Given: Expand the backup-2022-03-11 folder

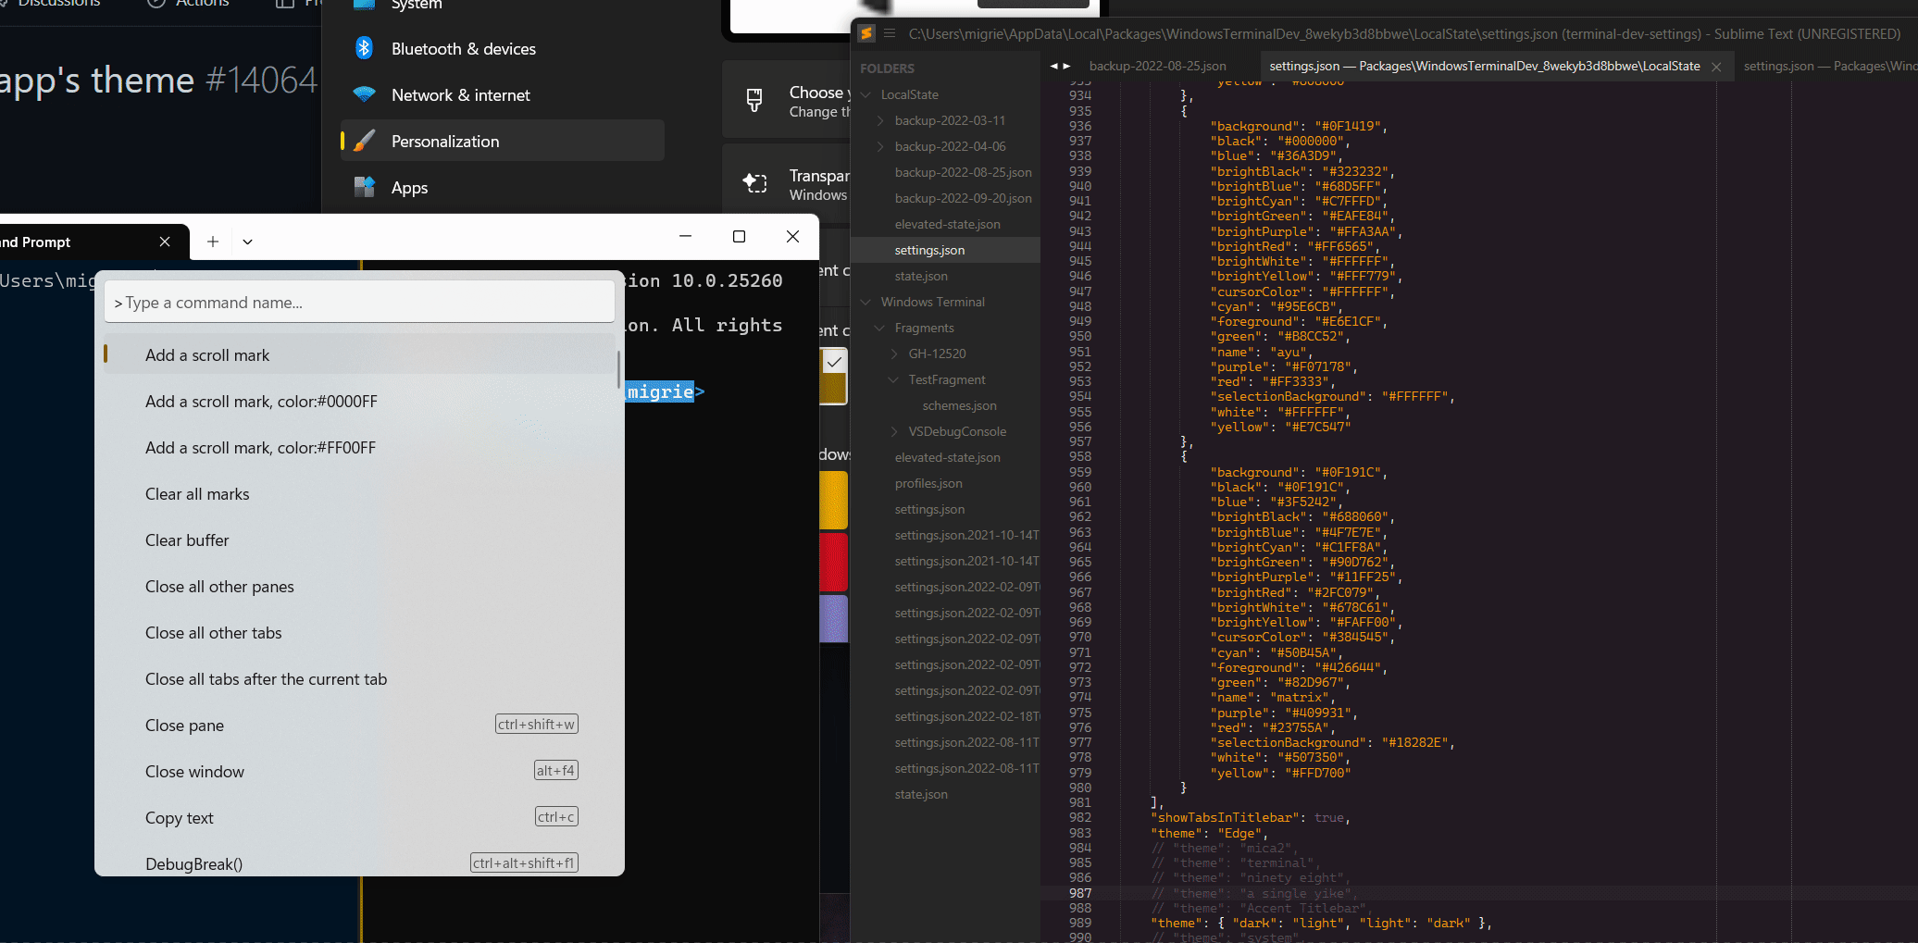Looking at the screenshot, I should (x=880, y=120).
